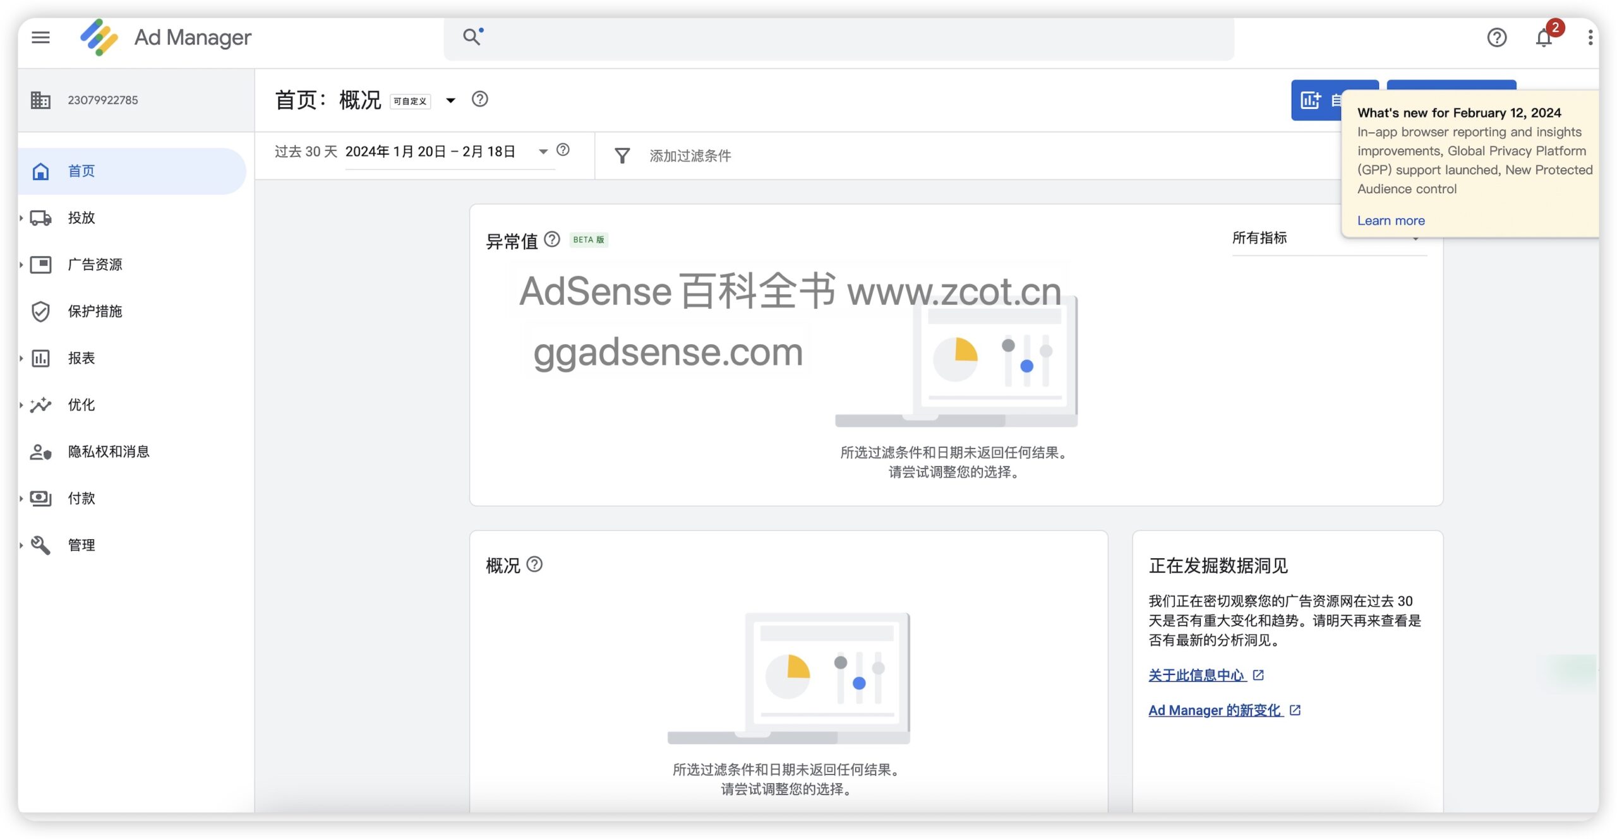This screenshot has width=1617, height=839.
Task: Click the 报表 chart icon
Action: pyautogui.click(x=40, y=358)
